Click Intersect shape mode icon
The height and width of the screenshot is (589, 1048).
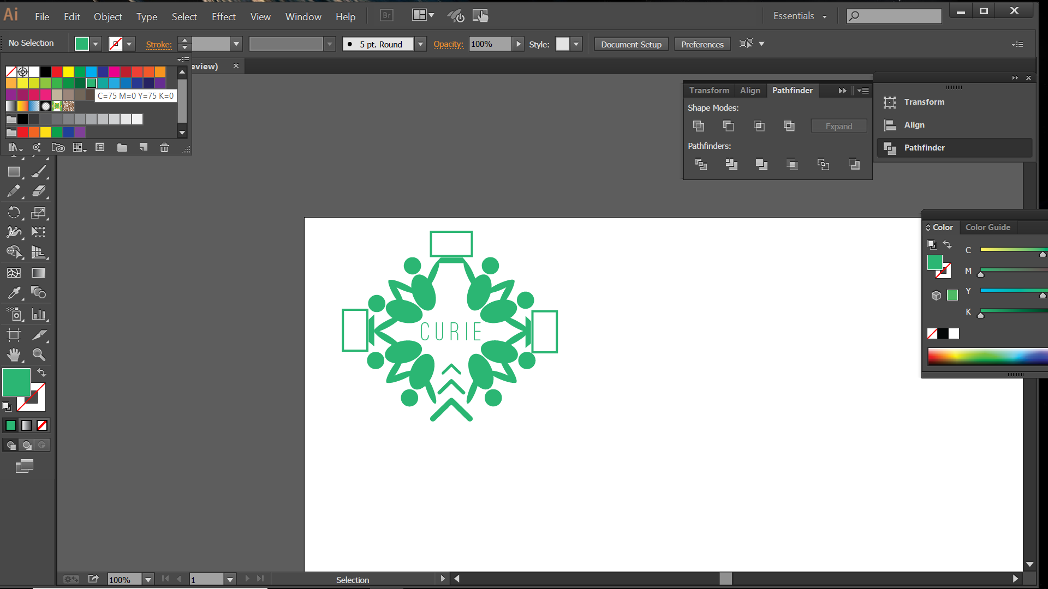click(759, 126)
